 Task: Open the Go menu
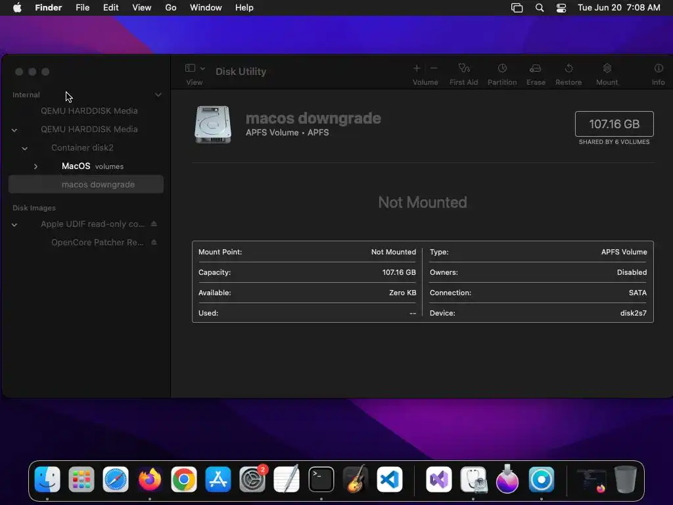tap(171, 8)
